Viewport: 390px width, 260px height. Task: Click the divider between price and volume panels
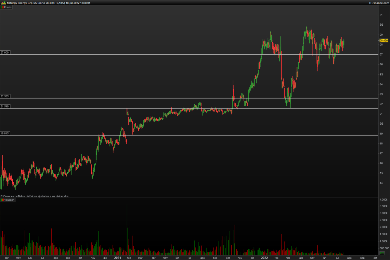(195, 198)
